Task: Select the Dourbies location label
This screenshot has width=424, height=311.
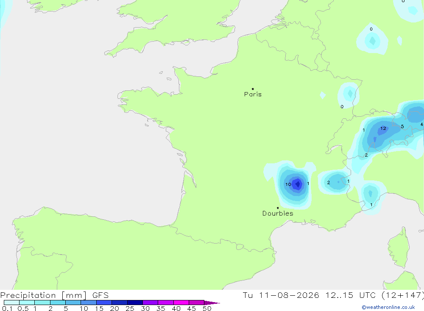Action: [x=278, y=213]
